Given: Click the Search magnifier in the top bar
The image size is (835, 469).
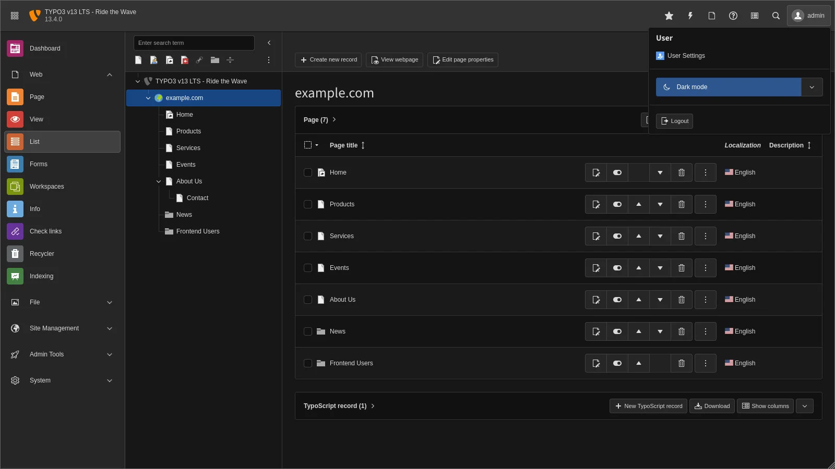Looking at the screenshot, I should point(776,16).
